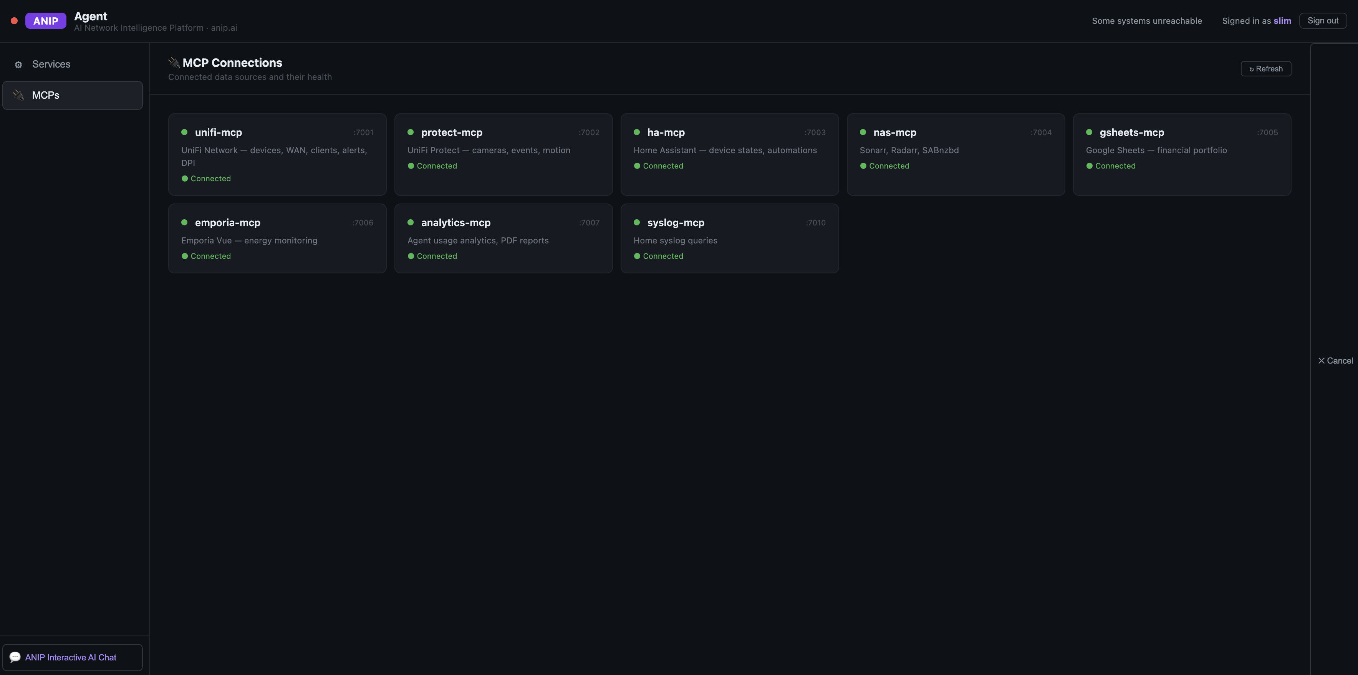
Task: Click the red status dot beside ANIP
Action: click(14, 21)
